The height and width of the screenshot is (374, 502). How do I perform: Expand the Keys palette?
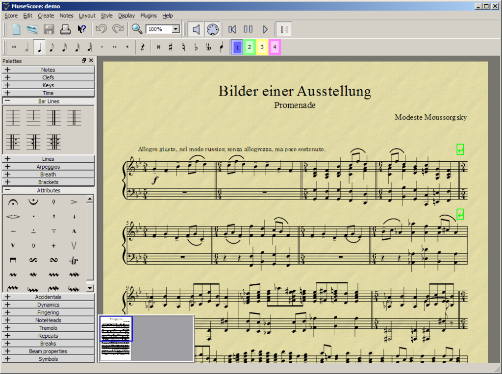[49, 85]
